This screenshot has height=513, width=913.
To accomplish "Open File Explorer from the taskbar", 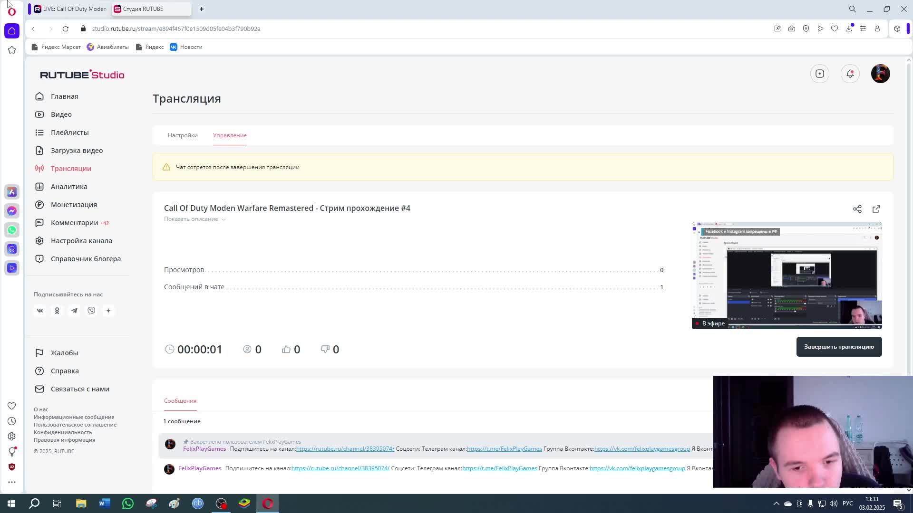I will click(81, 503).
